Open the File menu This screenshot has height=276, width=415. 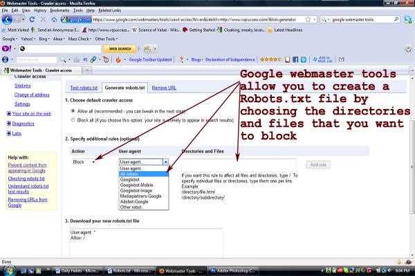5,10
